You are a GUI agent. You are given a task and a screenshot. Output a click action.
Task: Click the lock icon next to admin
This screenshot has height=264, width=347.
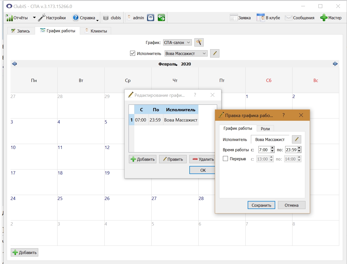click(151, 18)
